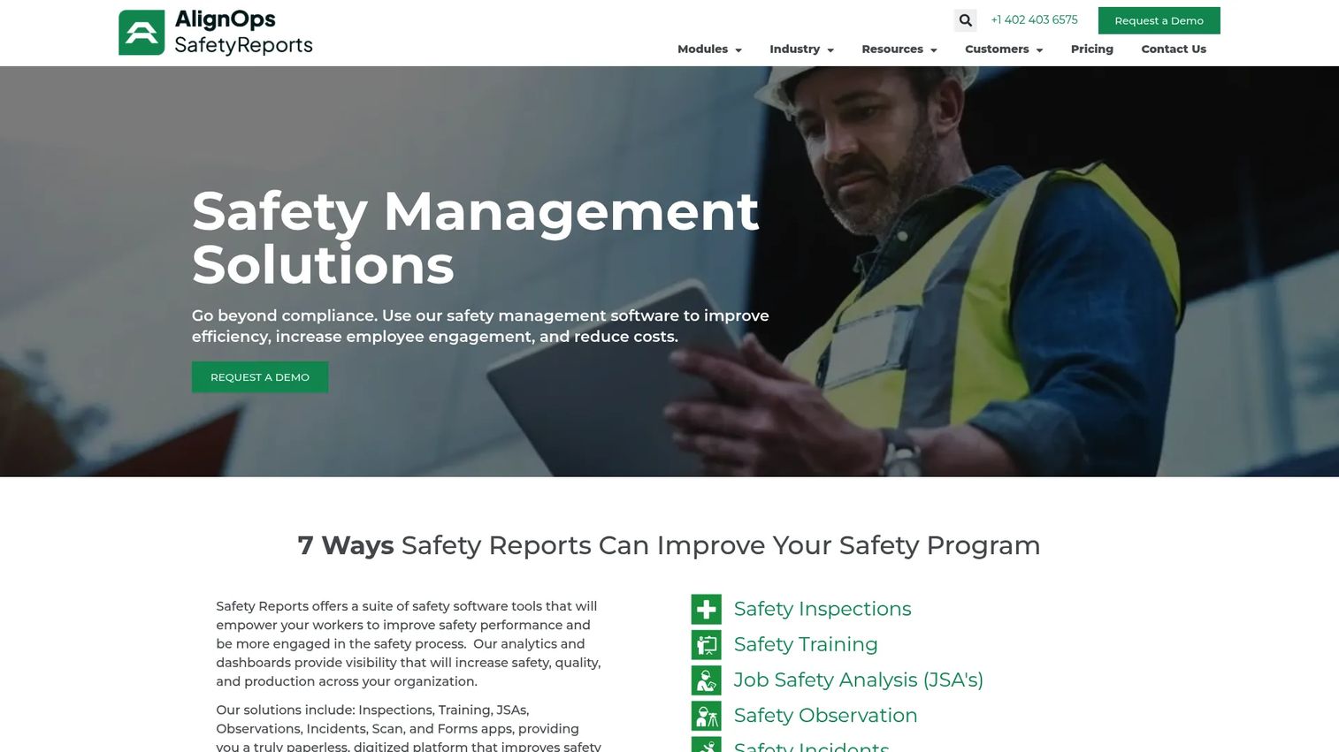This screenshot has height=752, width=1339.
Task: Click the 'Safety Reports offers a suite' paragraph
Action: 409,643
